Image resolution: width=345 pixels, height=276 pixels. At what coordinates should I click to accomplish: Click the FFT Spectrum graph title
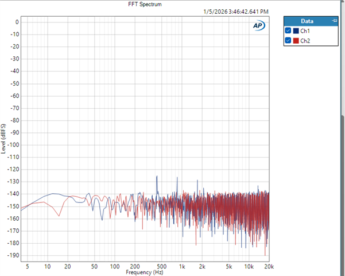point(145,4)
